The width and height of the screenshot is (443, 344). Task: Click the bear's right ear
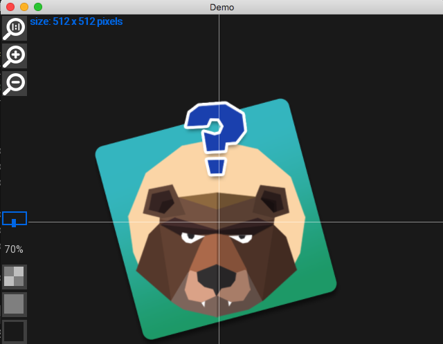coord(271,202)
